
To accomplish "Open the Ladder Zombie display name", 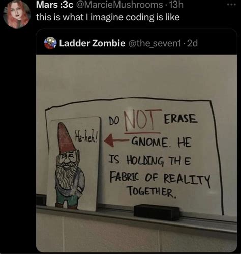I will [x=92, y=43].
